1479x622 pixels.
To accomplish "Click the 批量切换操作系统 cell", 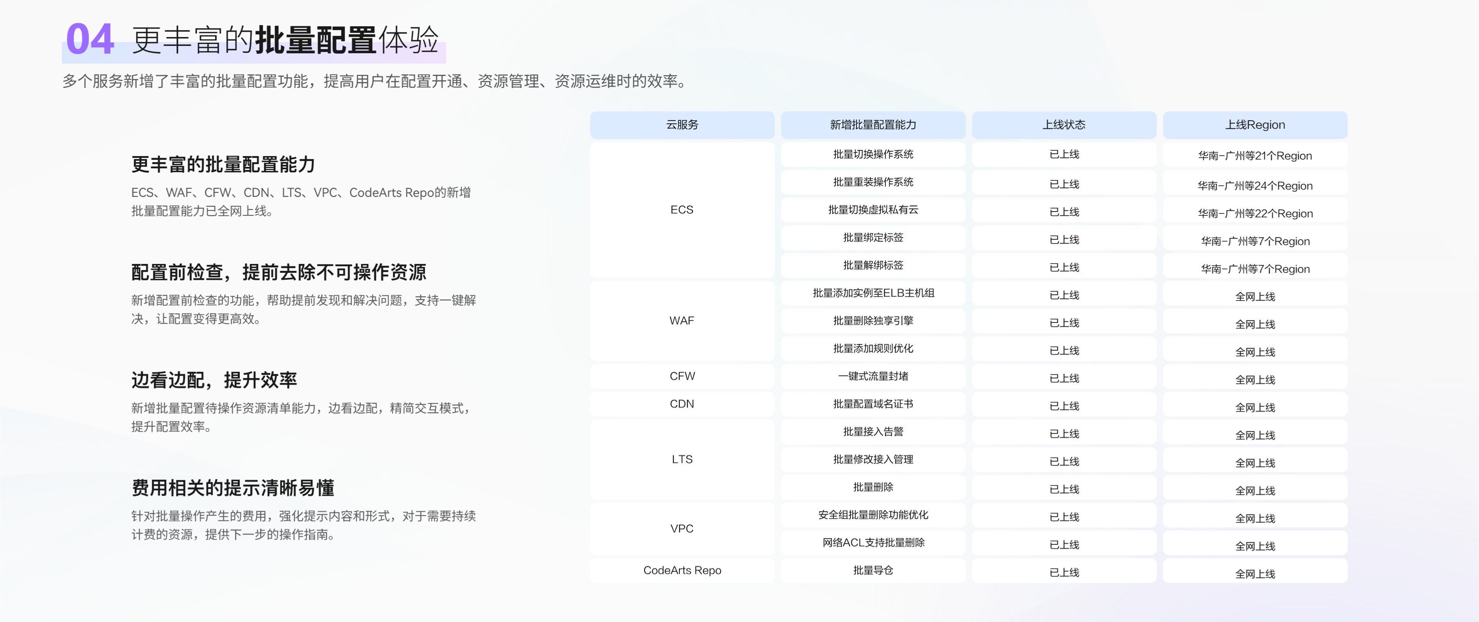I will coord(873,154).
